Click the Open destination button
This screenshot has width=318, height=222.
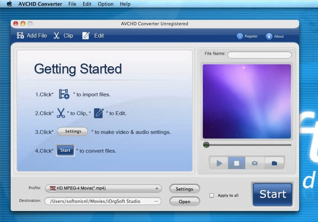pyautogui.click(x=185, y=201)
